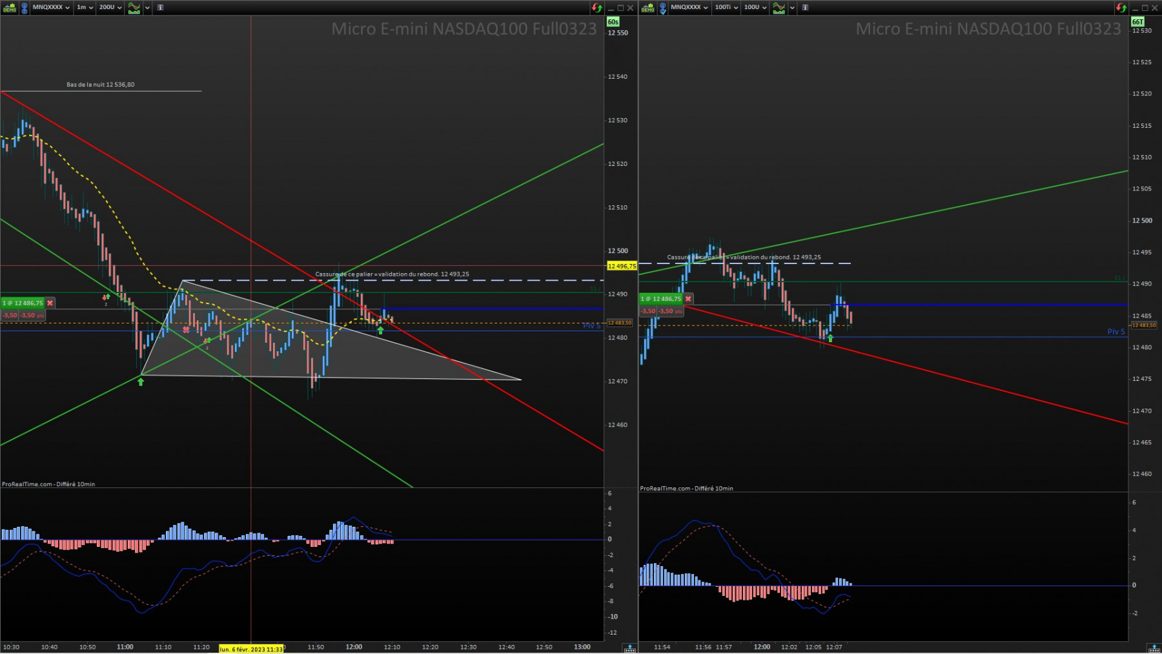The image size is (1162, 654).
Task: Click position label 1 @ 12 486,75 right chart
Action: 661,298
